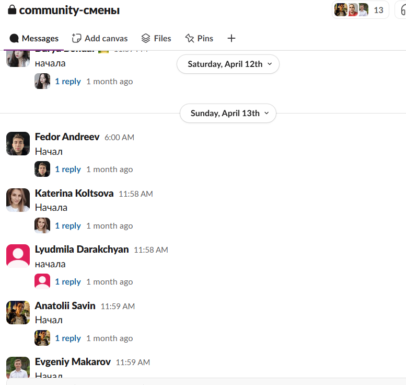Image resolution: width=406 pixels, height=385 pixels.
Task: Open Lyudmila Darakchyan's 1 reply thread
Action: [x=68, y=282]
